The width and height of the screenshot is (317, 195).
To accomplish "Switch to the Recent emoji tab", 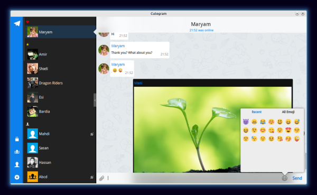I will coord(257,112).
